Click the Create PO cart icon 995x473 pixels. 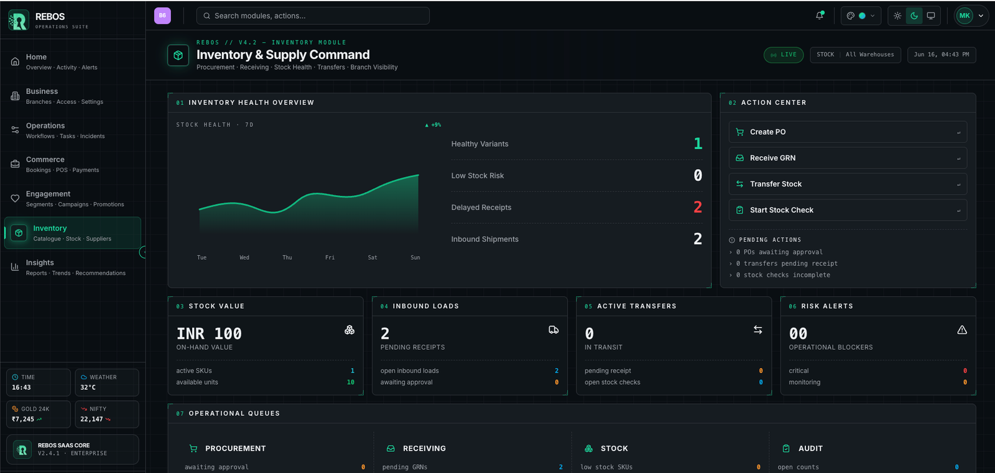pos(739,132)
